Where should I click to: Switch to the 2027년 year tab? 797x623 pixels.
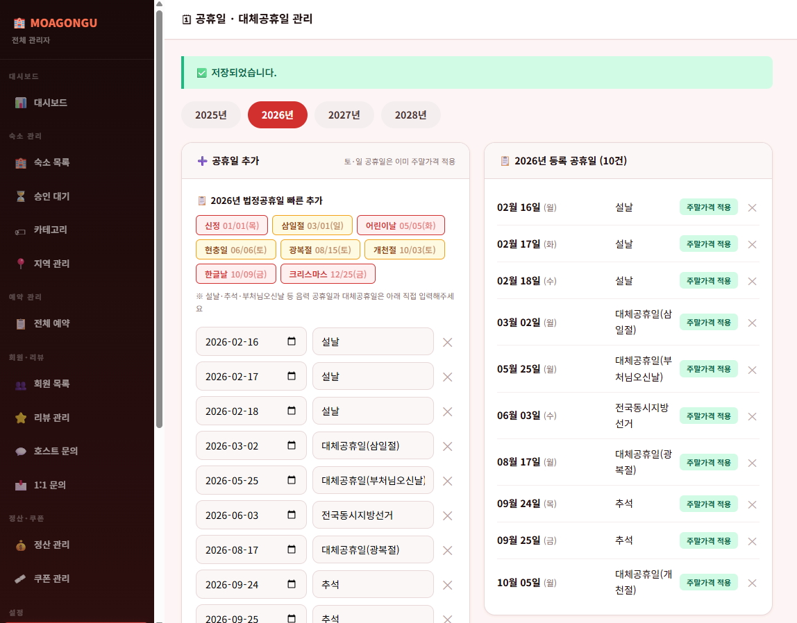point(344,115)
